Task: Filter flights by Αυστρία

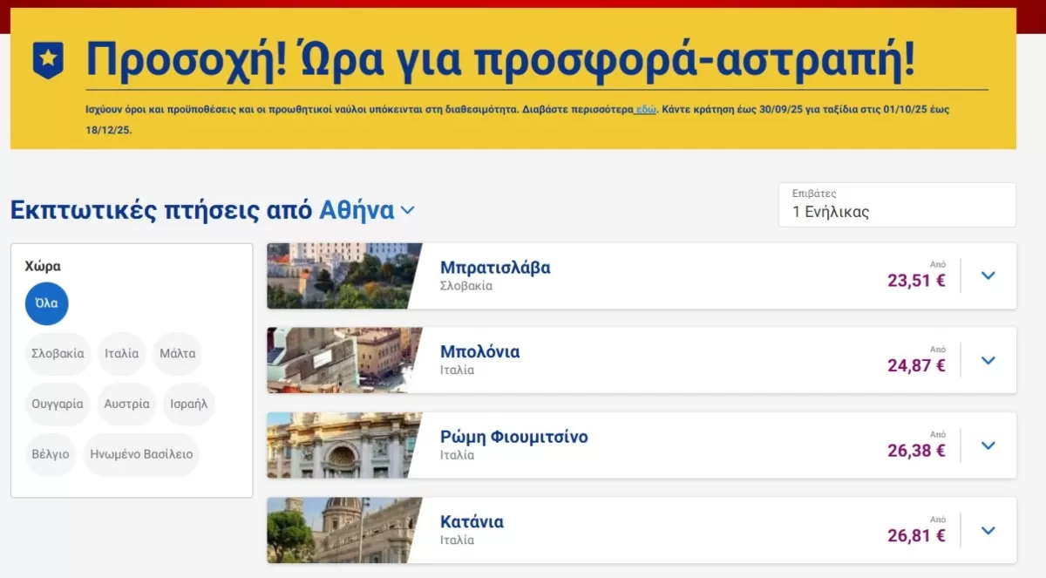Action: [127, 405]
